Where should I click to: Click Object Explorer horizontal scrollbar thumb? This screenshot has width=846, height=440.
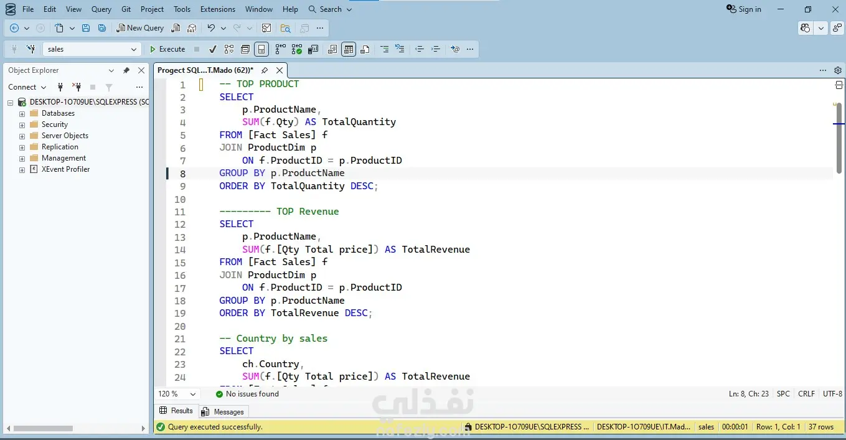pos(44,428)
